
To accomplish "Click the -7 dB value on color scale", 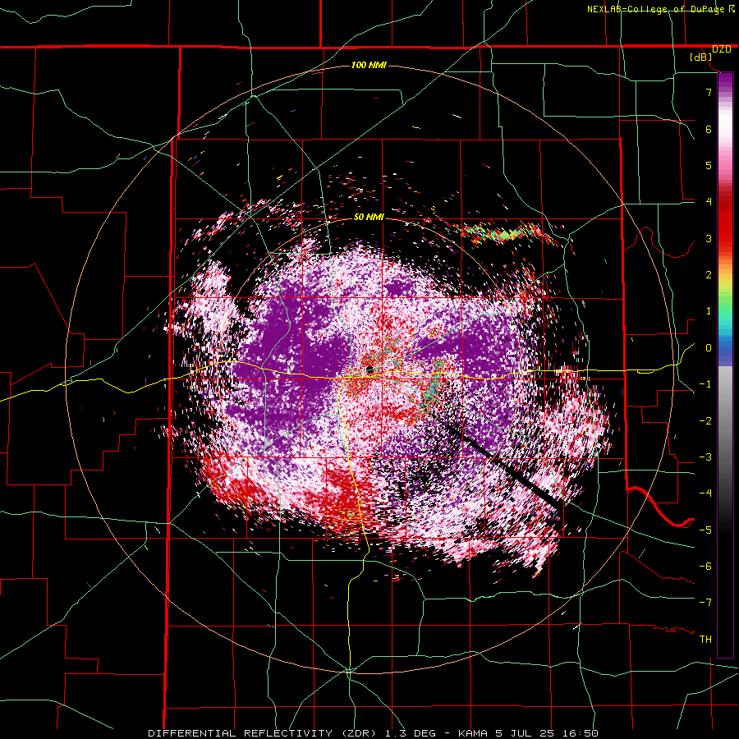I will (705, 603).
